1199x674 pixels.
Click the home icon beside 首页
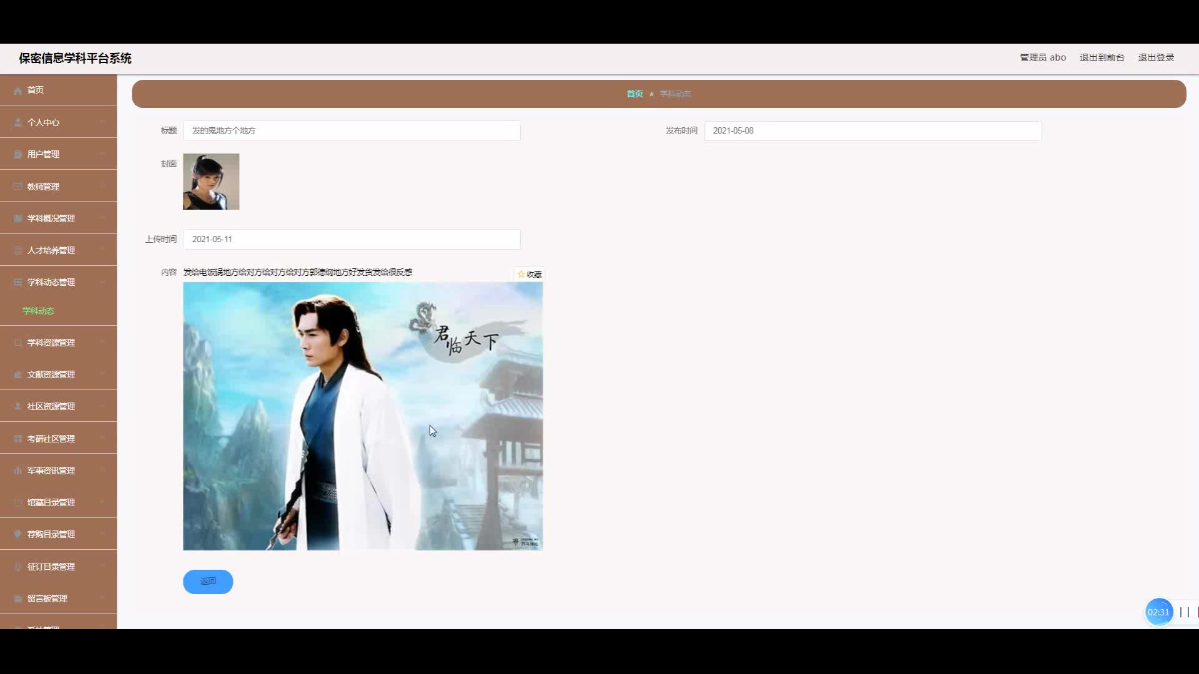coord(17,90)
